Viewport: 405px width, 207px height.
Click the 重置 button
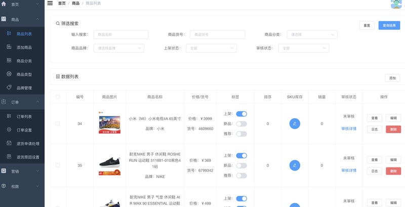(x=367, y=25)
